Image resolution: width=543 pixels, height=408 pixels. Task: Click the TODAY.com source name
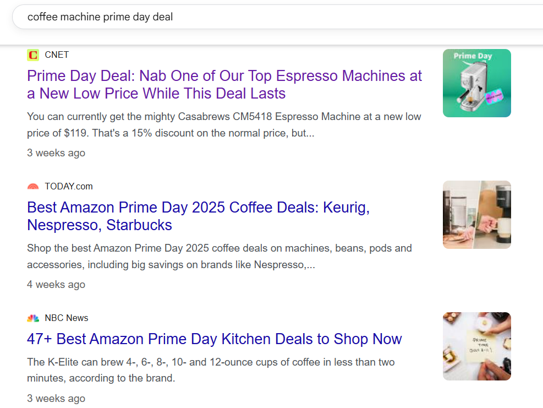[69, 186]
